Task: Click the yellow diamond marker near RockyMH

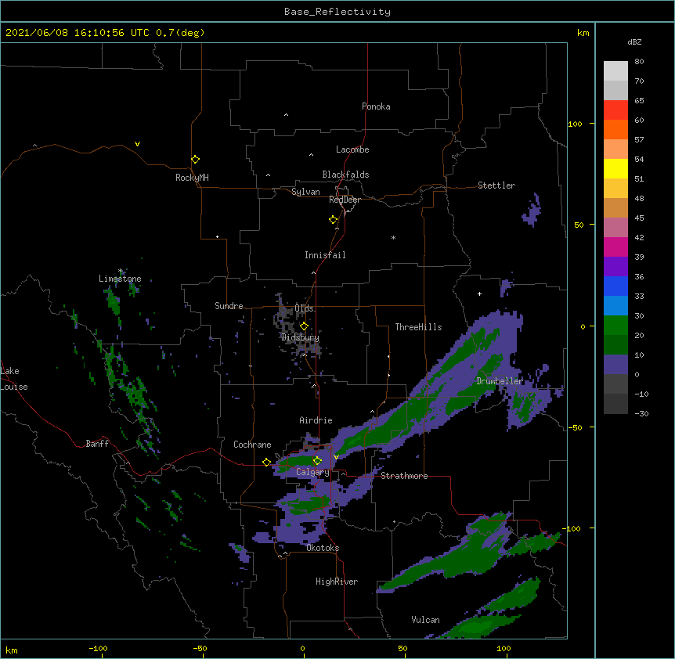Action: coord(195,160)
